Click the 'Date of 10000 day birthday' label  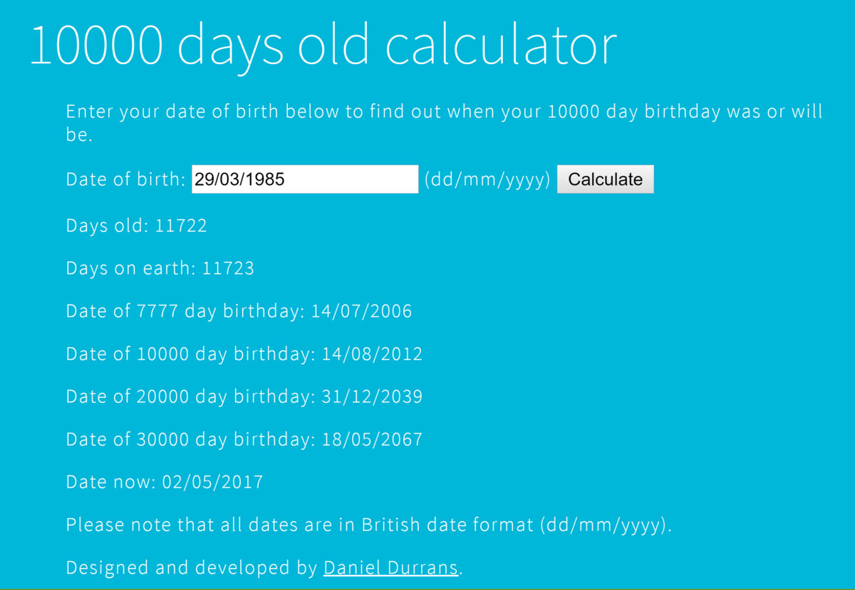[x=190, y=354]
